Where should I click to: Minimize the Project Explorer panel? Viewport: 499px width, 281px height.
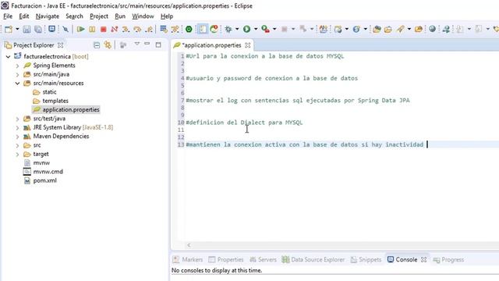[147, 44]
